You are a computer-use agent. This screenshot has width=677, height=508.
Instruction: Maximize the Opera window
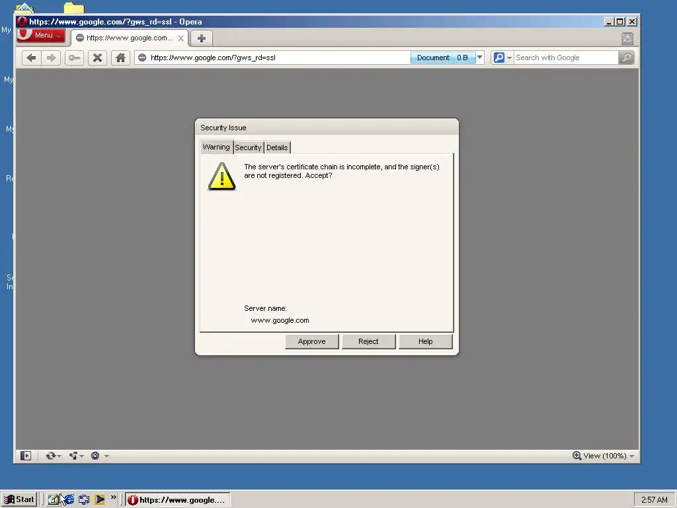click(620, 22)
